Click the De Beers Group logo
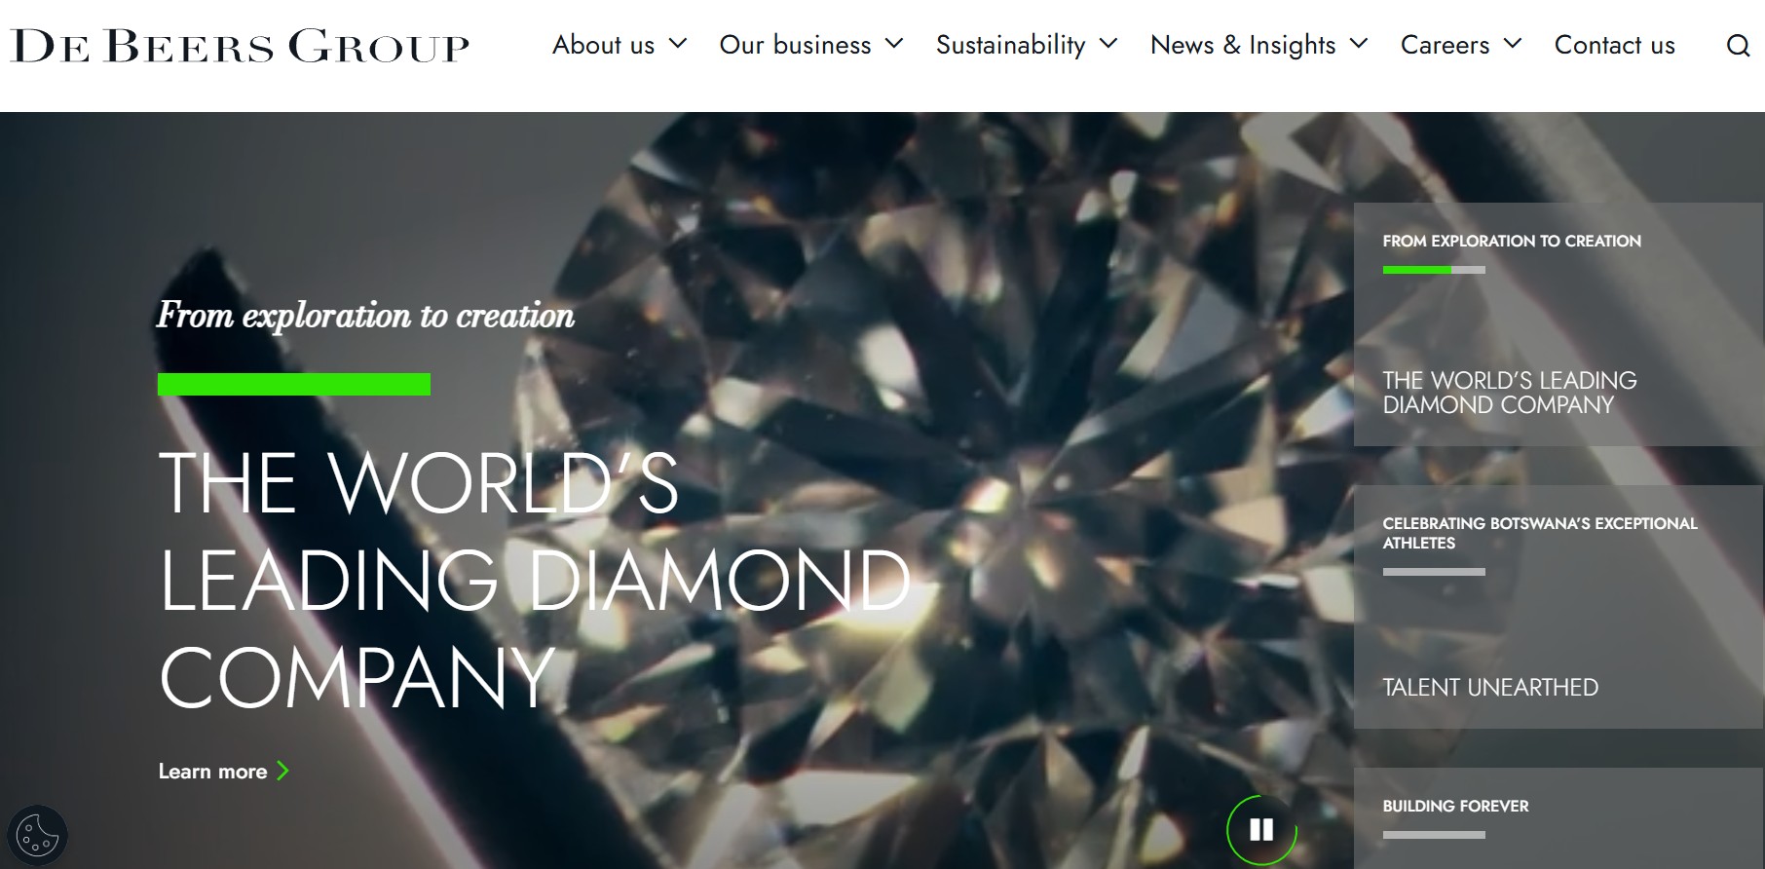 point(240,46)
